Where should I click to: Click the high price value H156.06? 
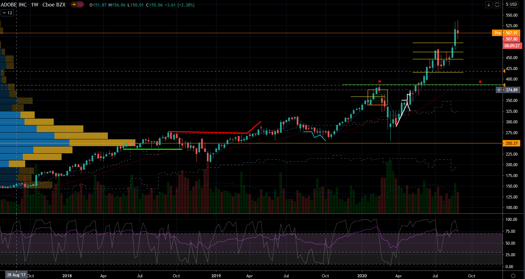point(117,5)
